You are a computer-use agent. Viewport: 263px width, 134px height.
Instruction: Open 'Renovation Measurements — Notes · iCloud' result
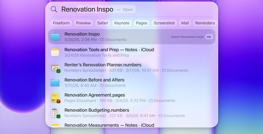[109, 125]
